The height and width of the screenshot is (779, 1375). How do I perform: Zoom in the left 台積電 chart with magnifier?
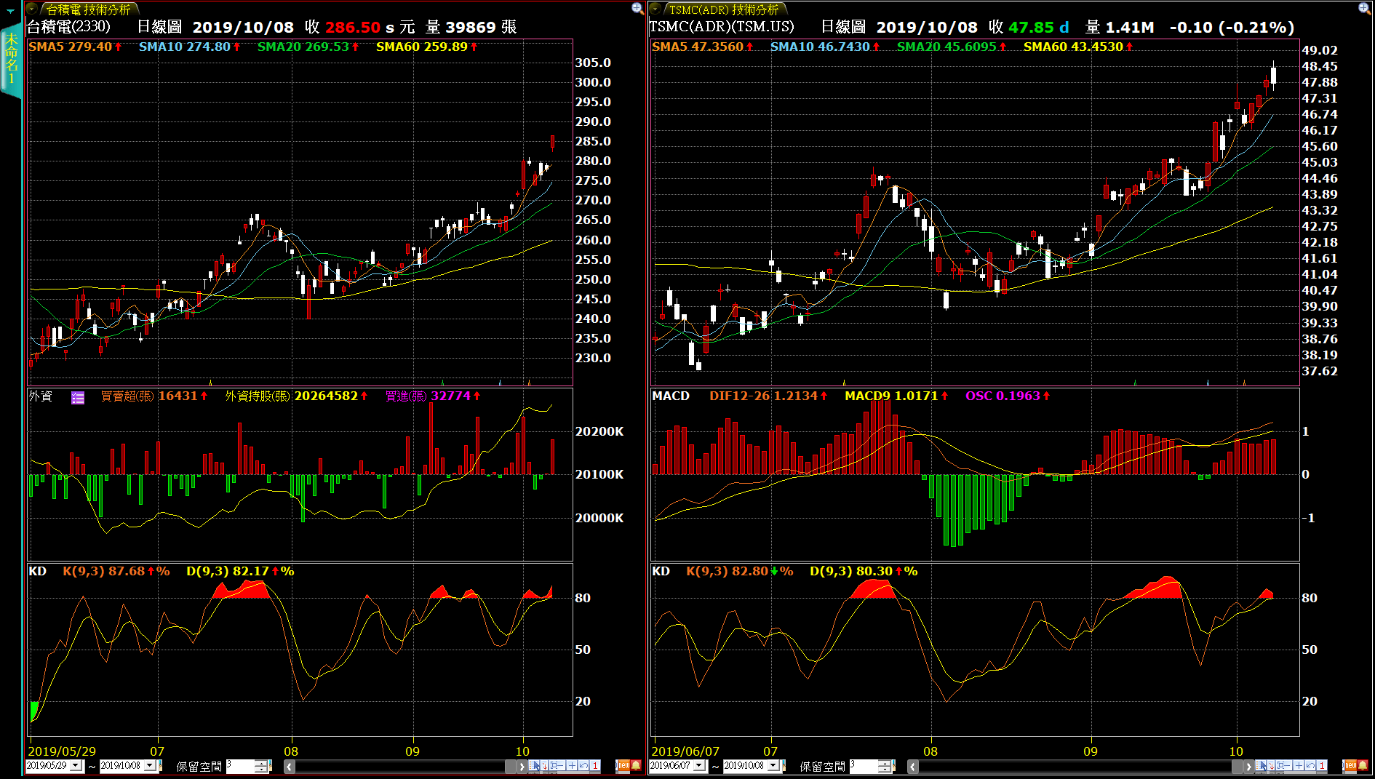pos(637,8)
